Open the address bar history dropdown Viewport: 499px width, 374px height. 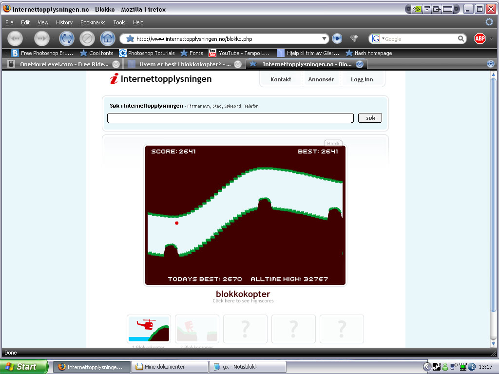(324, 39)
